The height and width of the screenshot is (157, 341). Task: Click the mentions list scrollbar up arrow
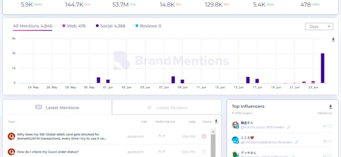213,131
